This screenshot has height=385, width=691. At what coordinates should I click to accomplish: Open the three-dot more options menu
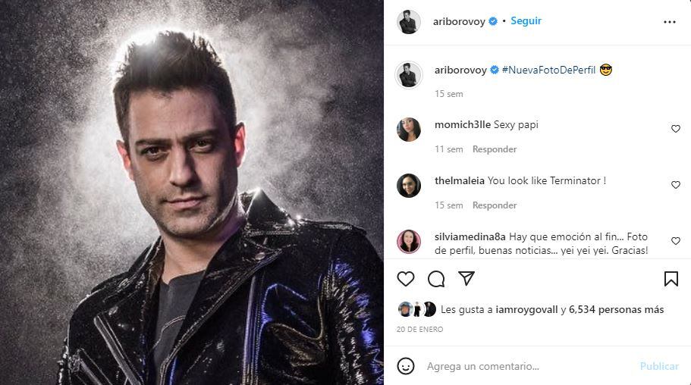tap(670, 22)
